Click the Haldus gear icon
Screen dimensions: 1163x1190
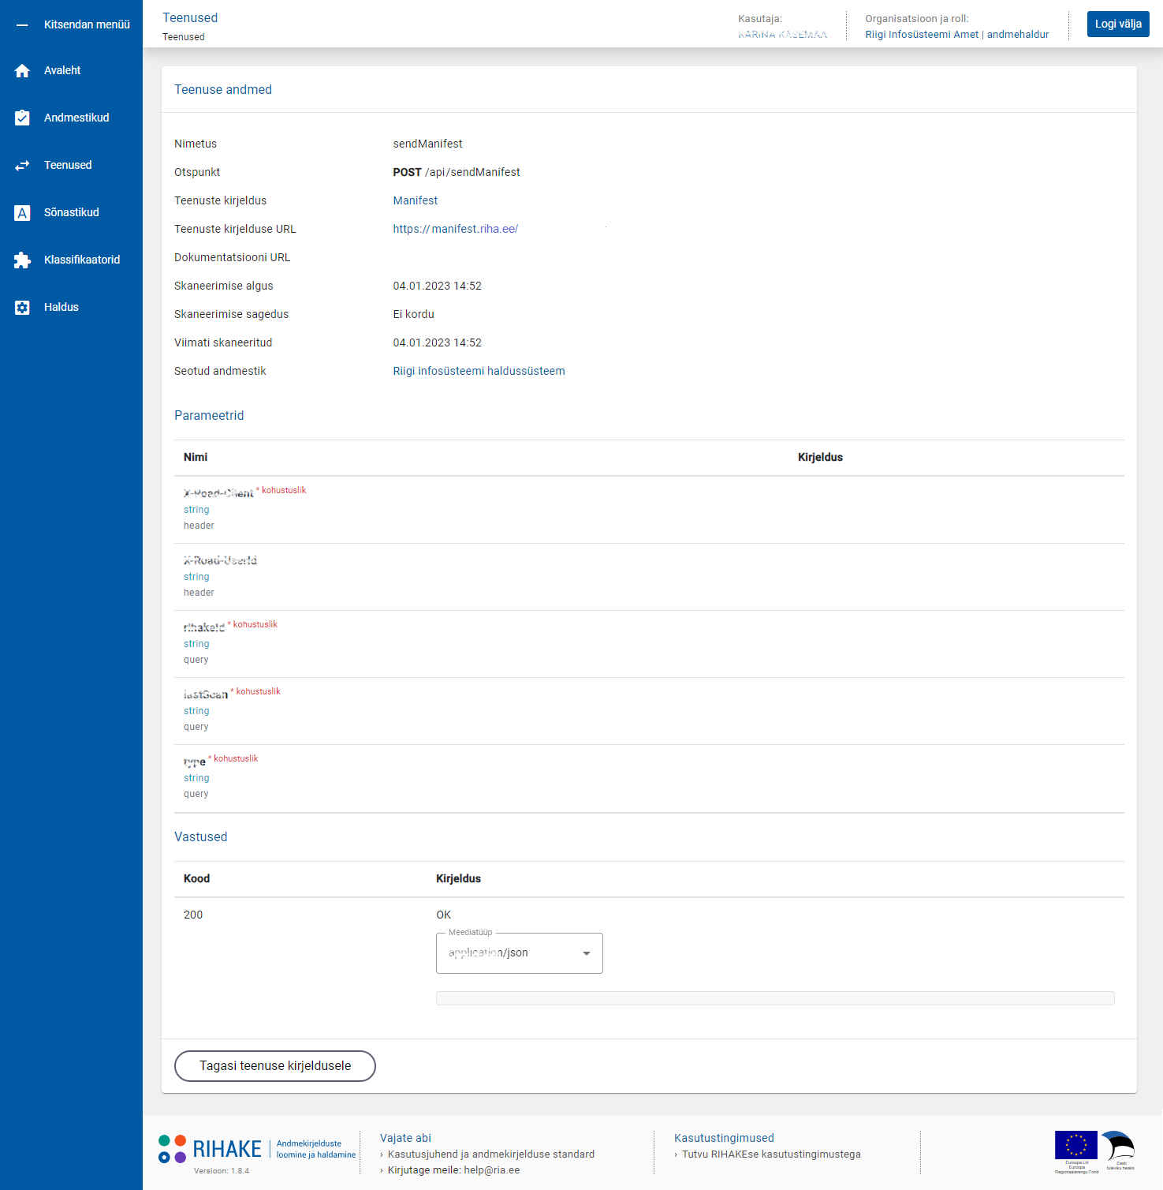(22, 308)
